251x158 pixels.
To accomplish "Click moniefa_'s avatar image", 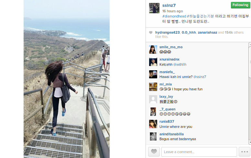I will 153,74.
